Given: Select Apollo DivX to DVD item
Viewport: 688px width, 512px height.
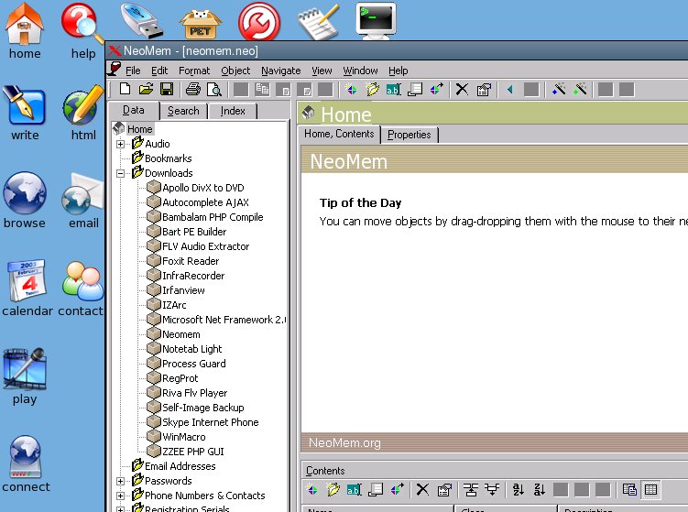Looking at the screenshot, I should pos(203,188).
